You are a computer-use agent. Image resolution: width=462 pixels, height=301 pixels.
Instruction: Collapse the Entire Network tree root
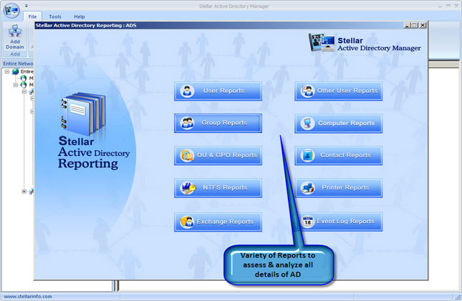click(x=7, y=71)
